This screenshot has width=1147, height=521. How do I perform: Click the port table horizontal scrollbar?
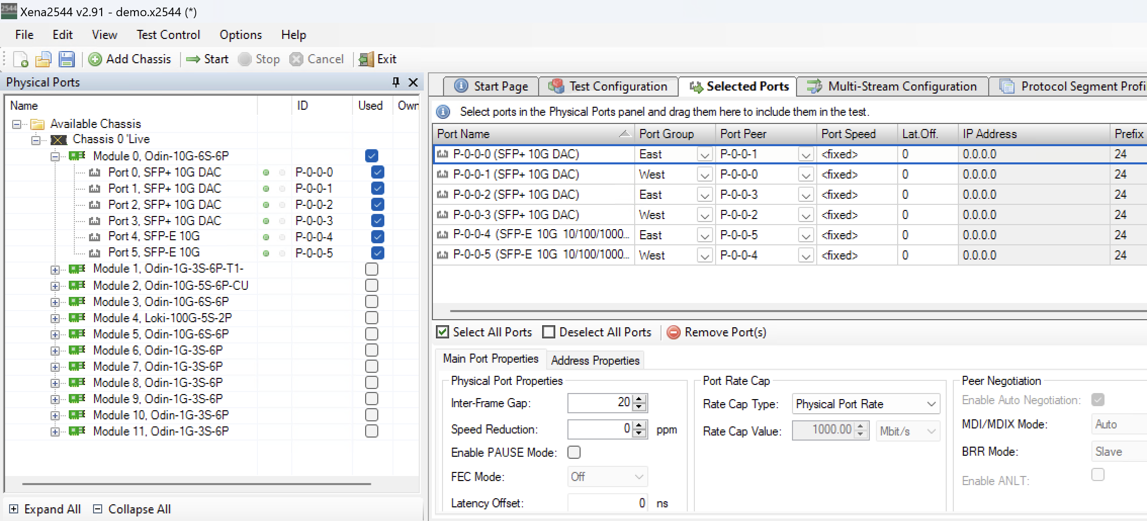pyautogui.click(x=798, y=311)
